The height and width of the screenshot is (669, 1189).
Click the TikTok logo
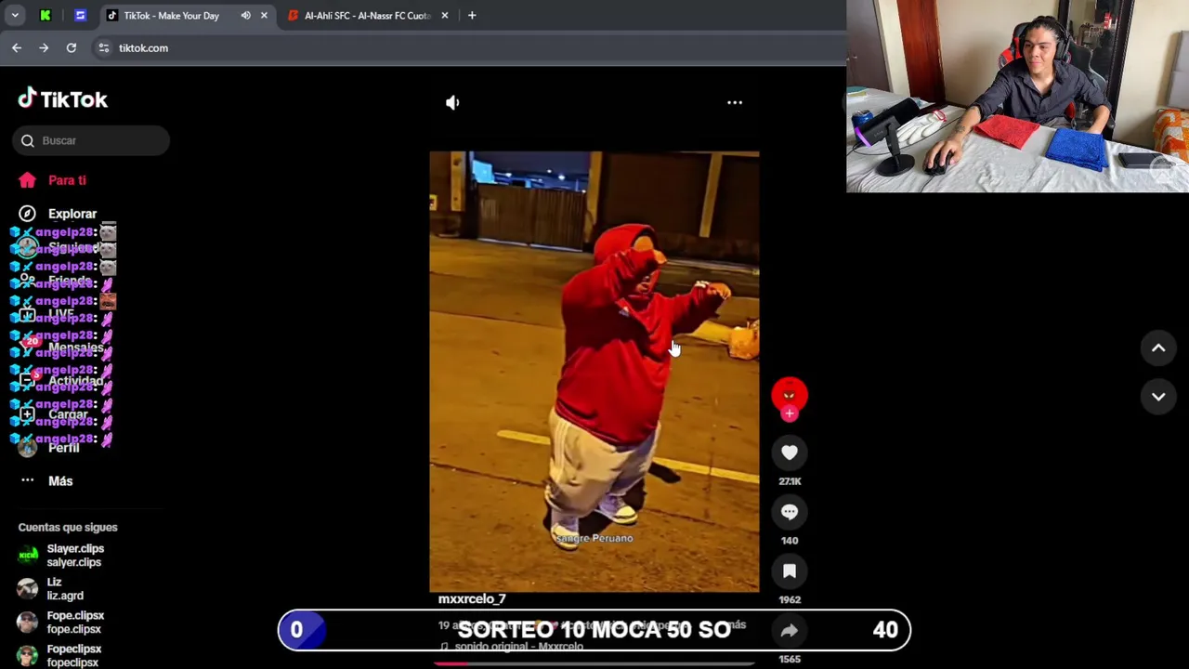pyautogui.click(x=62, y=98)
